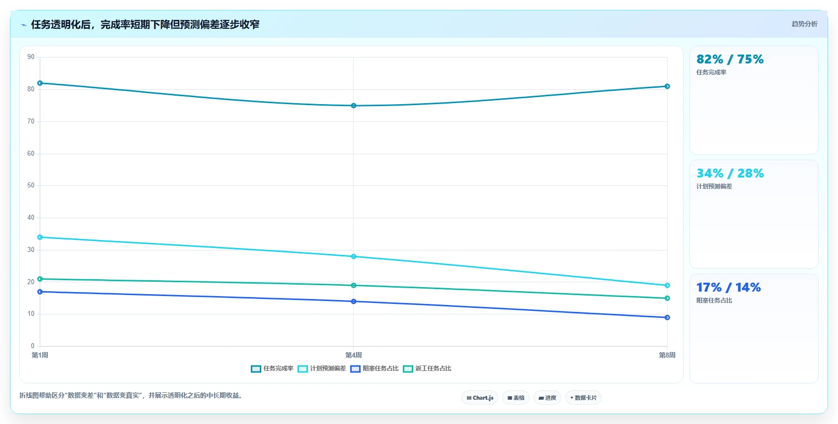
Task: Click 计划预测偏差 data point at 第8周
Action: [x=667, y=285]
